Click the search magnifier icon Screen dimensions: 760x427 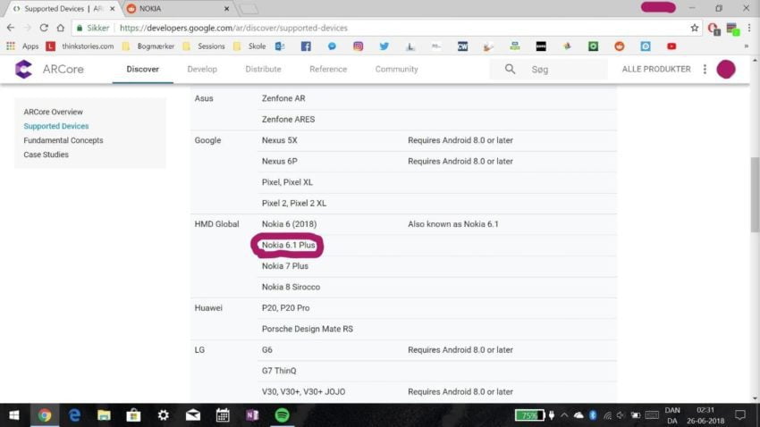click(x=511, y=70)
